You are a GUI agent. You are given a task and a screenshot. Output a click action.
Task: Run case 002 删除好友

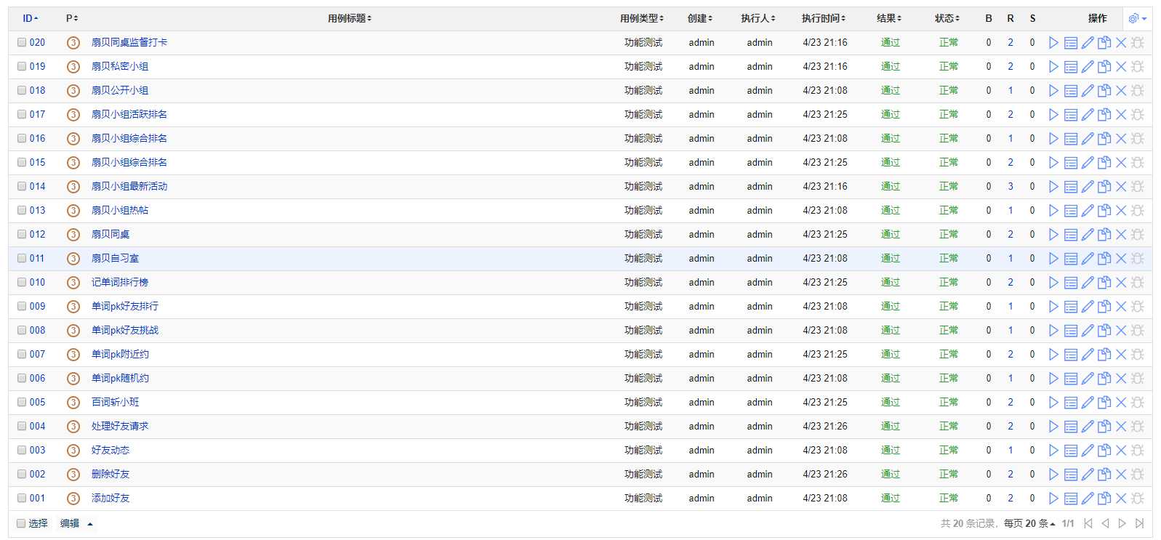(x=1053, y=475)
